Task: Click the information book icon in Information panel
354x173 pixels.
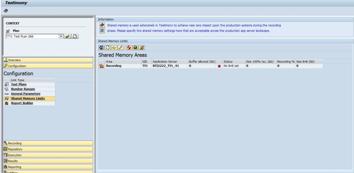Action: (x=102, y=25)
